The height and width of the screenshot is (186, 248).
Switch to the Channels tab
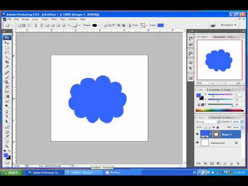[x=216, y=117]
